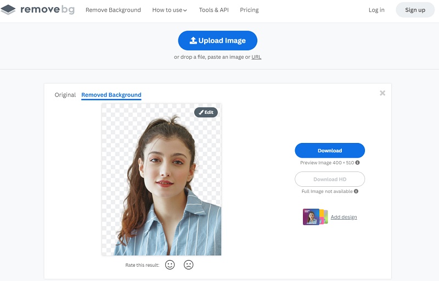Go to the Pricing page
Viewport: 439px width, 281px height.
pos(249,10)
